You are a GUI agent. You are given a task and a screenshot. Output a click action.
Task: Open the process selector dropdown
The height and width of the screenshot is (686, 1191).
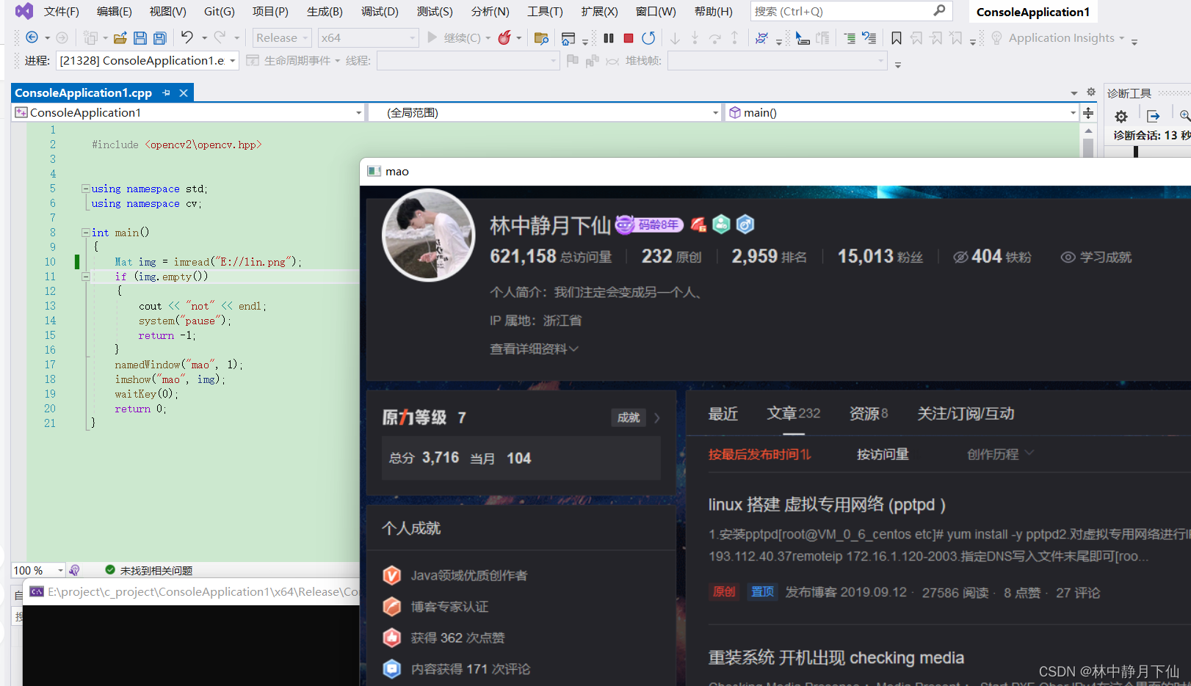[147, 60]
